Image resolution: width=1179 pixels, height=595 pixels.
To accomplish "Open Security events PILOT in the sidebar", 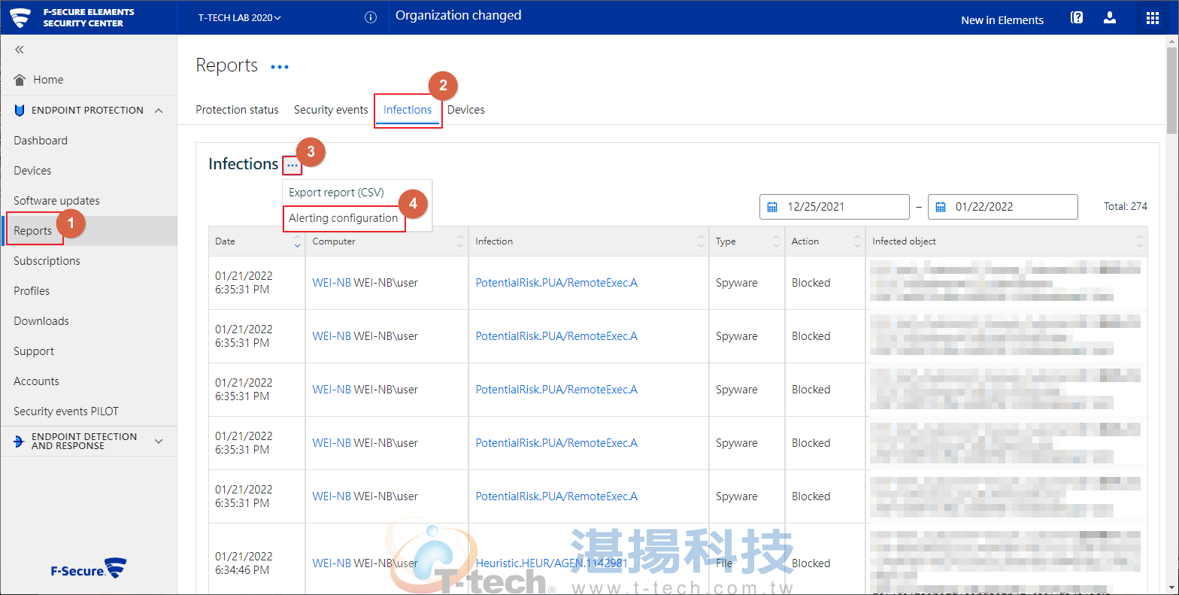I will pos(66,411).
